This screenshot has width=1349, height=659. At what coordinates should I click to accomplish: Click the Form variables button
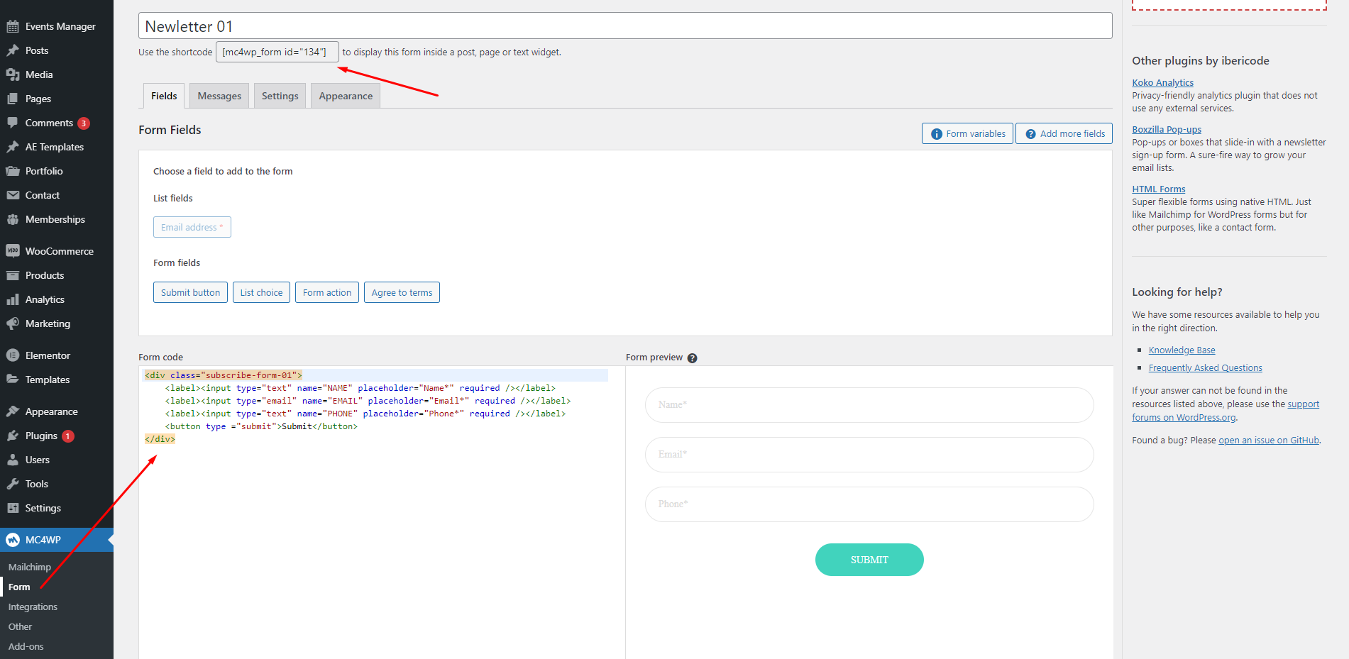(968, 133)
